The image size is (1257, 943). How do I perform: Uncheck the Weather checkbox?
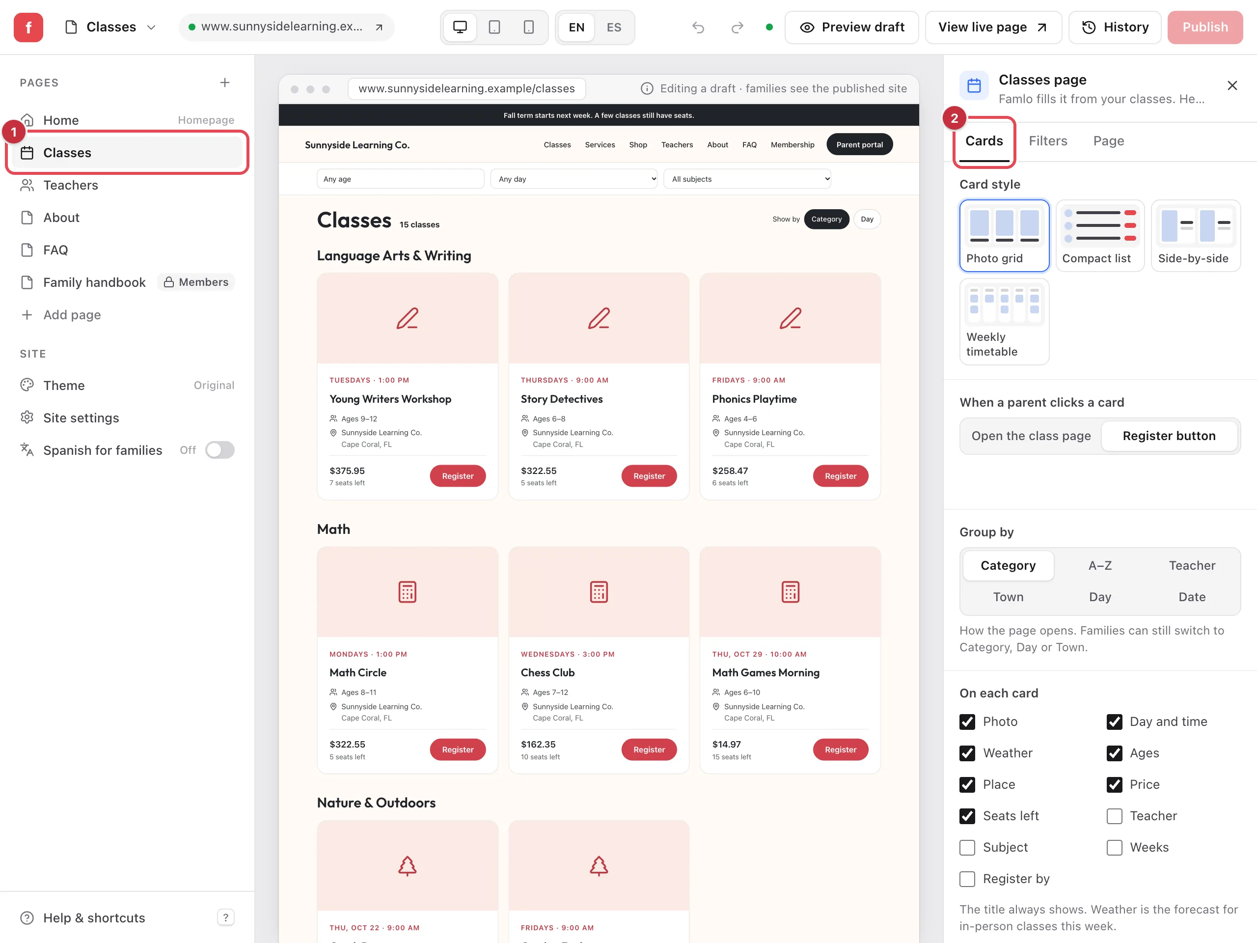967,753
